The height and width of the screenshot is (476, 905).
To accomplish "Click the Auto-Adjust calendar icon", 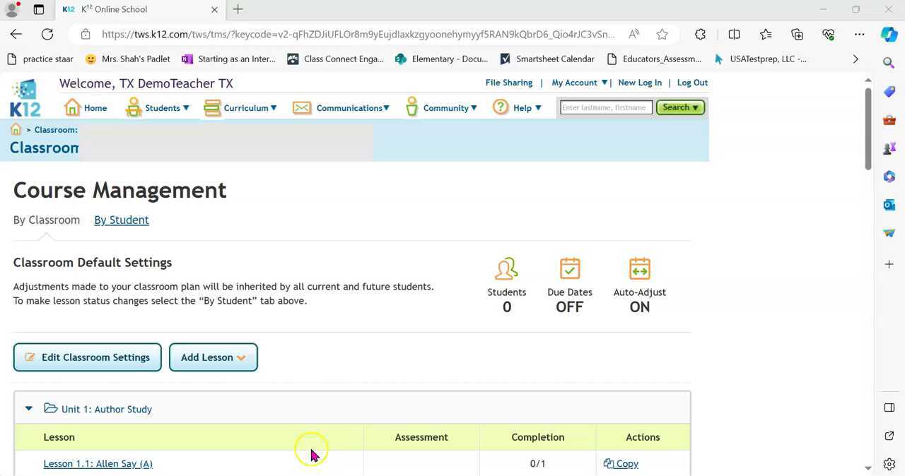I will tap(639, 269).
